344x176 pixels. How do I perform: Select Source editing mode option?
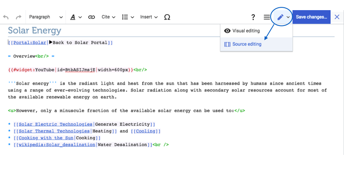[x=247, y=44]
